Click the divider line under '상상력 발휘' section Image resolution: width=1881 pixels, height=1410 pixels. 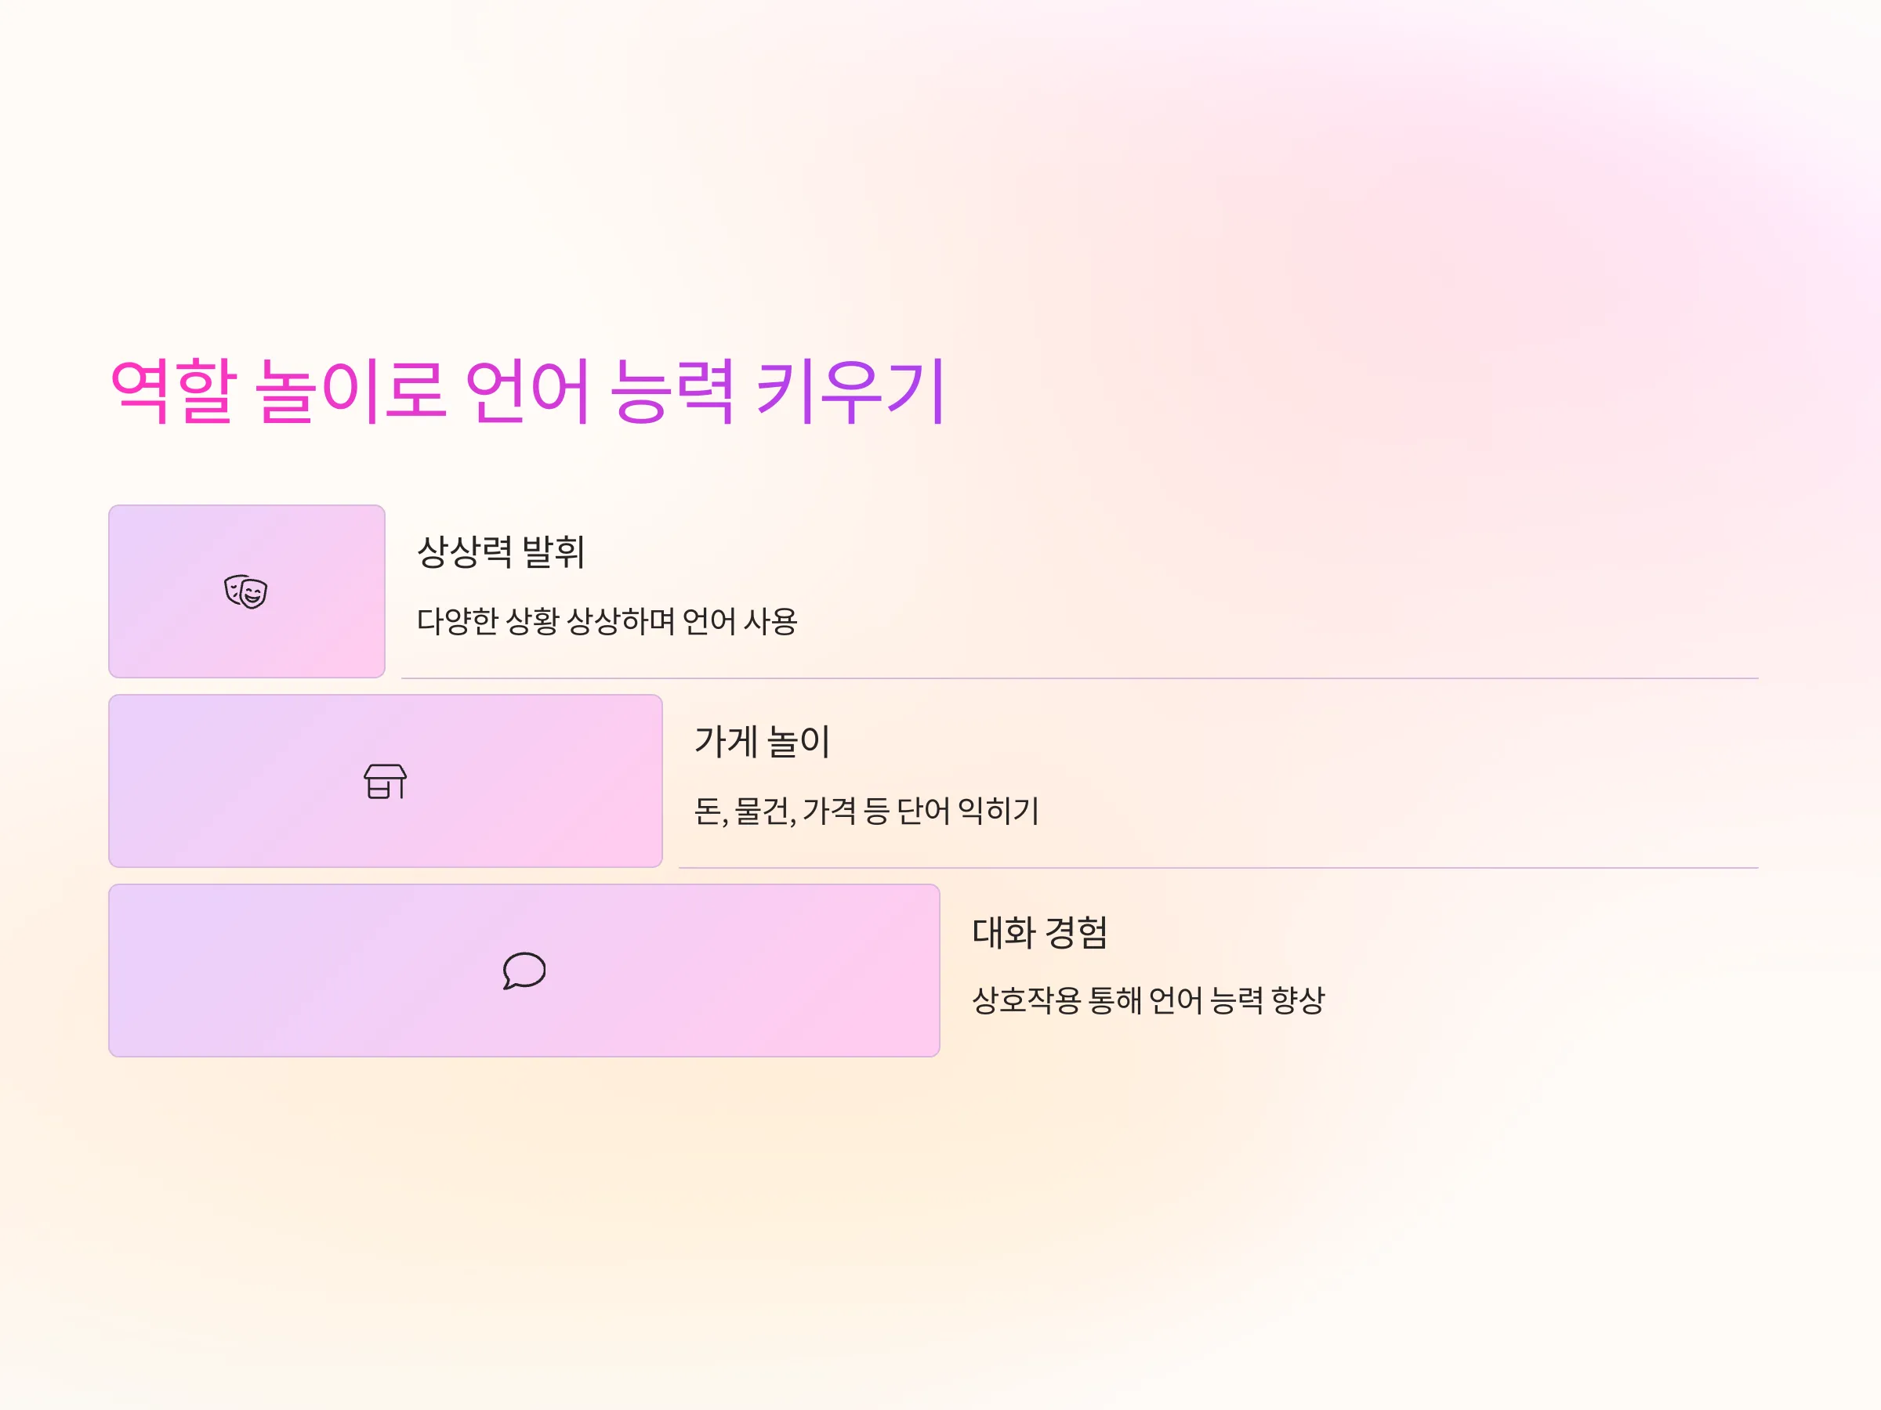[1080, 678]
